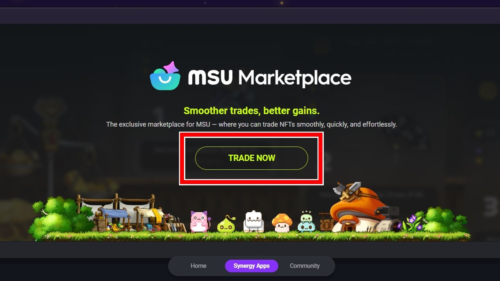This screenshot has width=500, height=281.
Task: Click the MSU Marketplace basket logo icon
Action: click(x=165, y=76)
